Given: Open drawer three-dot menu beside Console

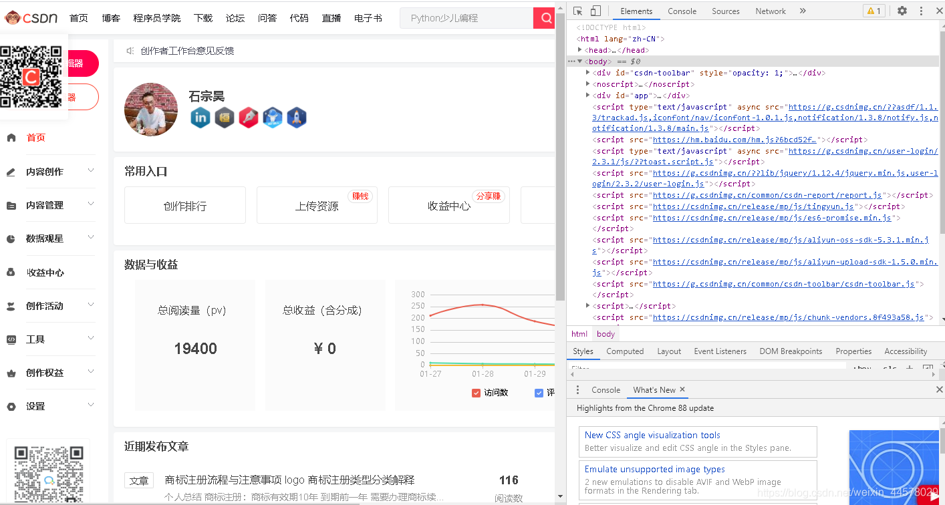Looking at the screenshot, I should (578, 389).
